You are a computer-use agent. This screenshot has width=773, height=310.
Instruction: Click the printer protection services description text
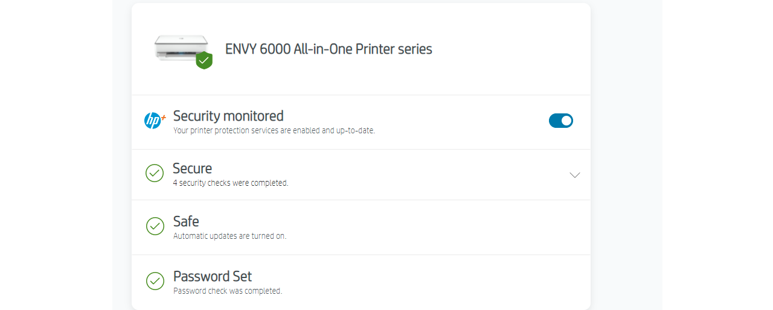point(274,130)
